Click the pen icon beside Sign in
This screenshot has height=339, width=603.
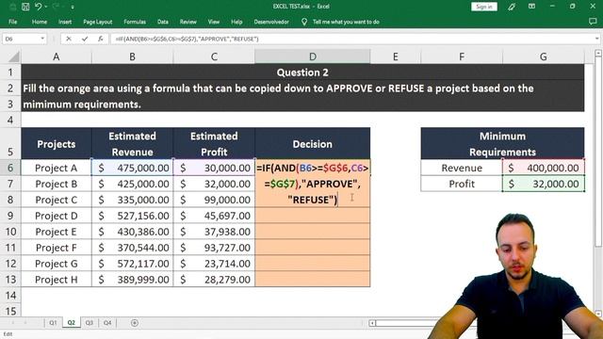[512, 7]
